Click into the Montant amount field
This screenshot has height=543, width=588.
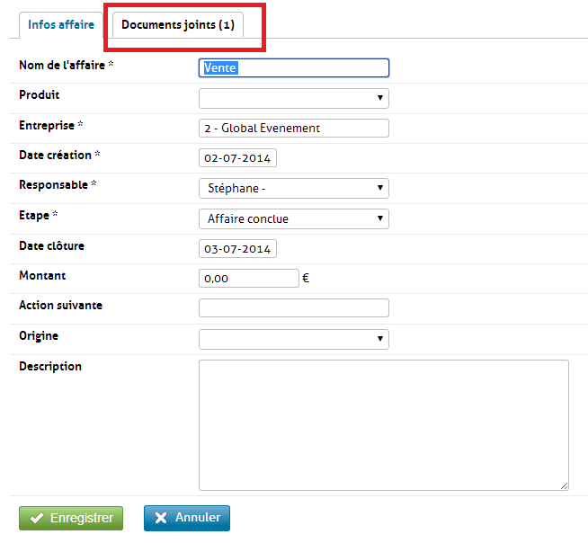[x=248, y=279]
